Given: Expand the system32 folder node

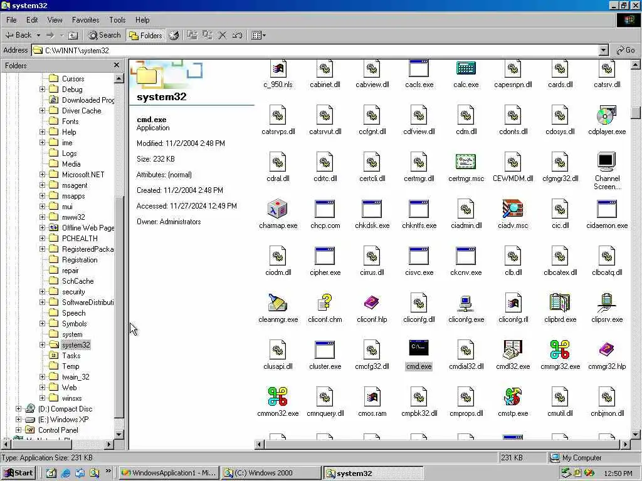Looking at the screenshot, I should [x=42, y=345].
